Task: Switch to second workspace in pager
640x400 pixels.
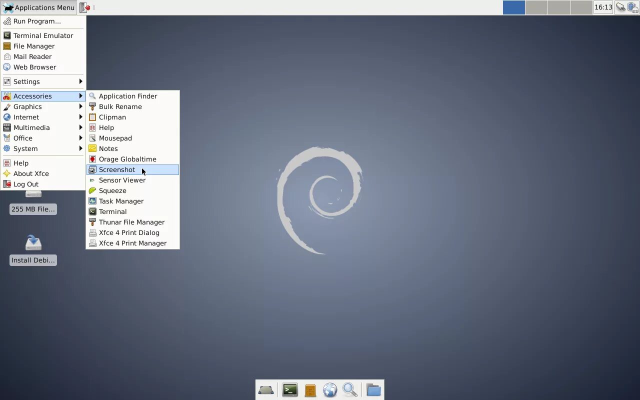Action: tap(536, 7)
